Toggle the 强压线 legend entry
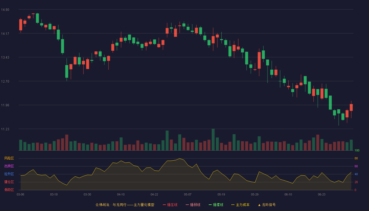Image resolution: width=369 pixels, height=211 pixels. 170,205
